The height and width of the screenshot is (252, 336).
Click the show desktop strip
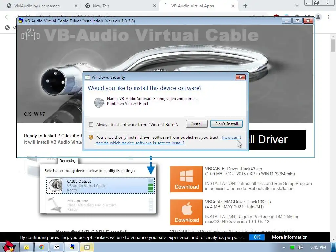[x=333, y=247]
